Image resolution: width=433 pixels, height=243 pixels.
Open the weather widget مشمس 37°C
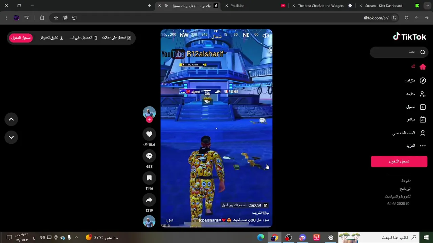tap(101, 238)
